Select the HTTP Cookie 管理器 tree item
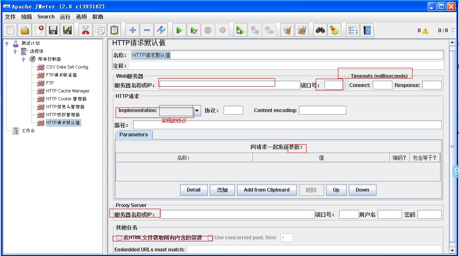The width and height of the screenshot is (459, 256). pyautogui.click(x=66, y=99)
